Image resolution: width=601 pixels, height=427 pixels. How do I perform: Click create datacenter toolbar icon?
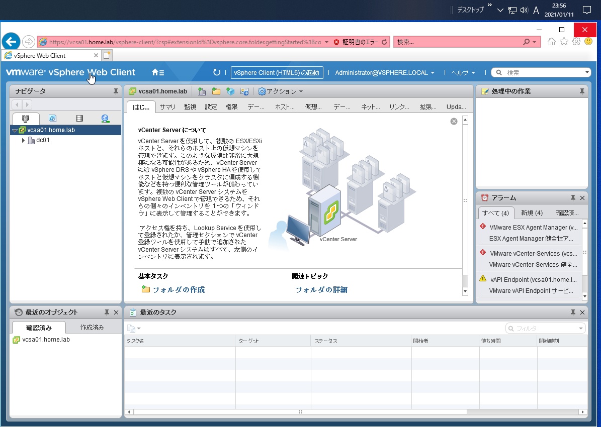tap(202, 91)
